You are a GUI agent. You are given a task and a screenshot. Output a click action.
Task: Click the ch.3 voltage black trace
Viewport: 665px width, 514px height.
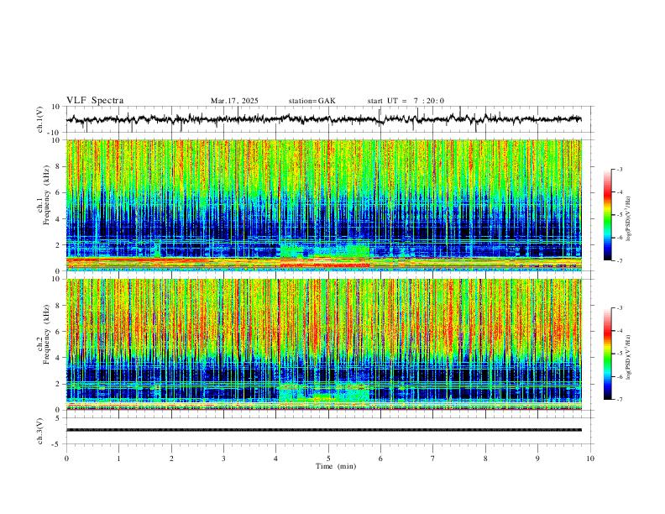tap(324, 430)
